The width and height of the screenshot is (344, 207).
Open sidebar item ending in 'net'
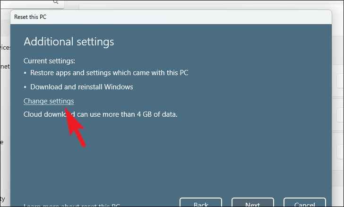[x=5, y=66]
